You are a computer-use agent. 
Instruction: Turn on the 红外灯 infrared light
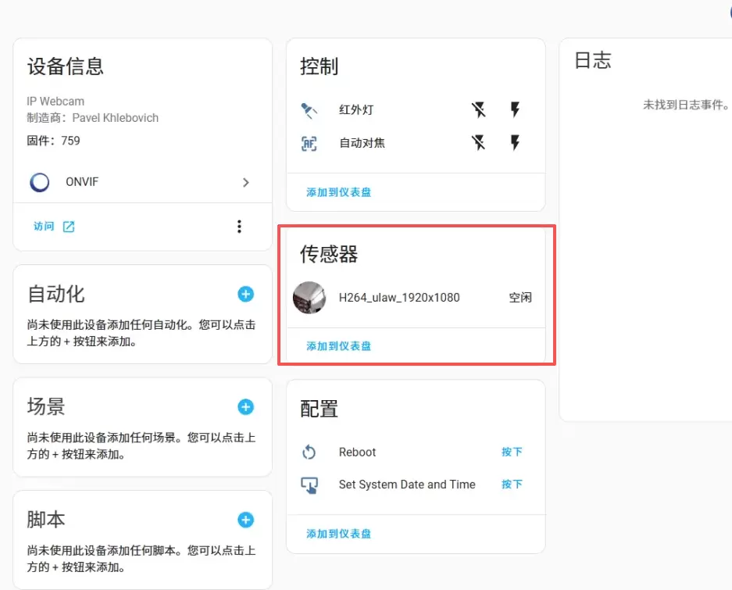pos(515,110)
